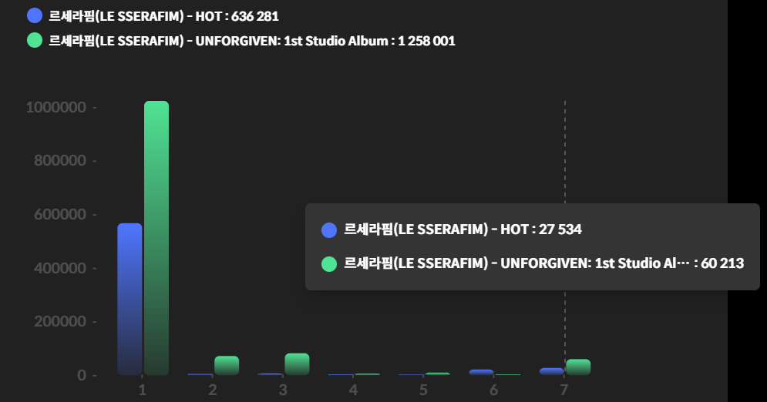
Task: Click the green bar at day 3
Action: coord(297,364)
